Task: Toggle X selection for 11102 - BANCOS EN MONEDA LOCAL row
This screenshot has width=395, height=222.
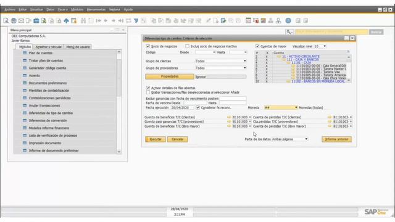Action: pyautogui.click(x=267, y=81)
